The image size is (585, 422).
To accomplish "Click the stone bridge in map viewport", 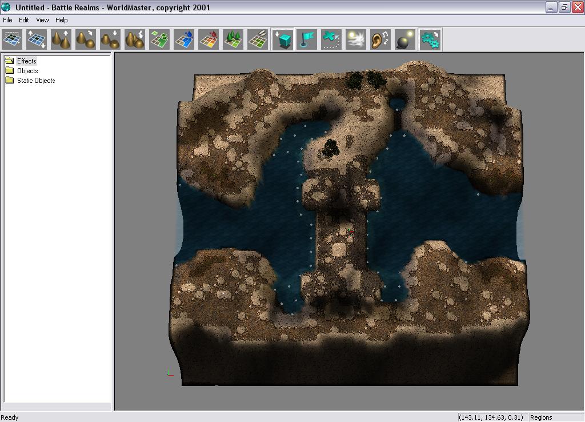I will (341, 240).
